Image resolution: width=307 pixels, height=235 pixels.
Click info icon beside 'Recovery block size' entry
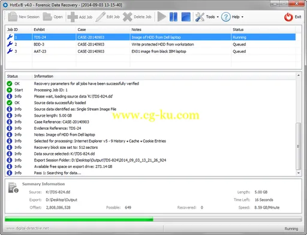click(10, 147)
